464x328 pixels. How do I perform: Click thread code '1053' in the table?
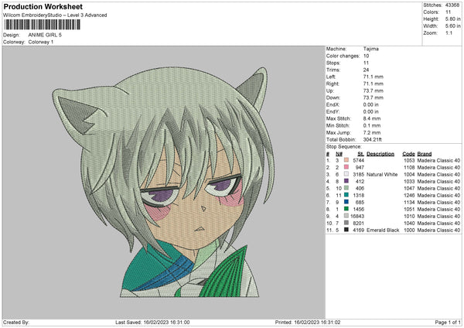tap(409, 160)
